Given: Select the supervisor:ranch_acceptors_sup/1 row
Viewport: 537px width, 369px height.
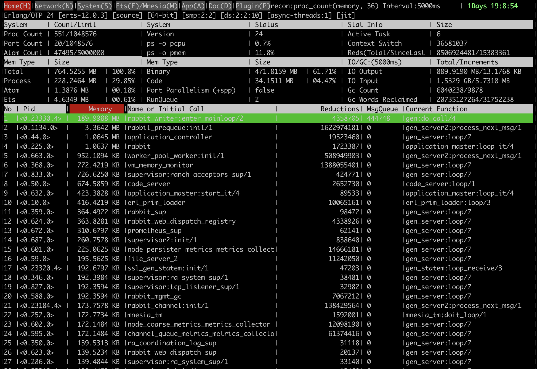Looking at the screenshot, I should (x=268, y=174).
